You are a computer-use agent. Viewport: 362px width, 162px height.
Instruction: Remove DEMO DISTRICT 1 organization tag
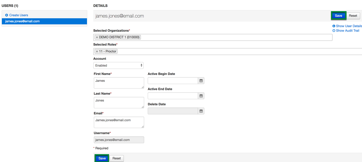97,37
